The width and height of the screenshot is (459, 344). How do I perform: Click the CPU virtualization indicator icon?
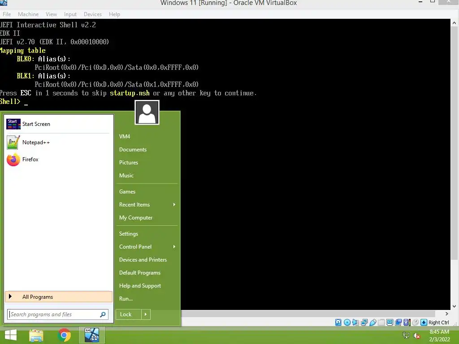click(x=407, y=322)
